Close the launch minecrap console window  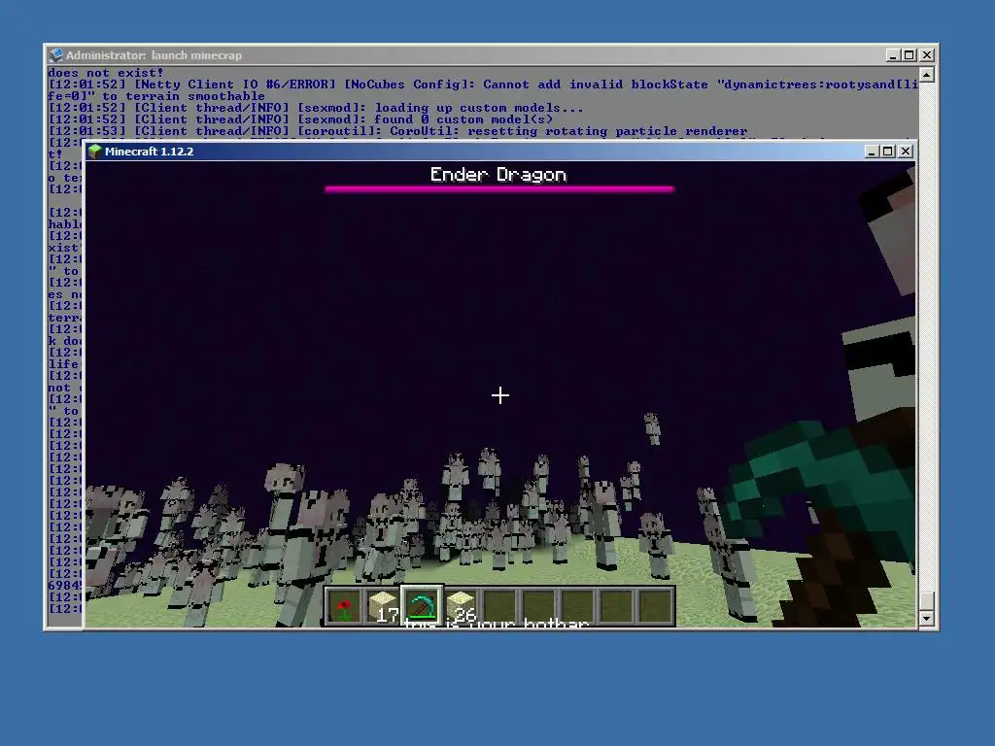[927, 55]
